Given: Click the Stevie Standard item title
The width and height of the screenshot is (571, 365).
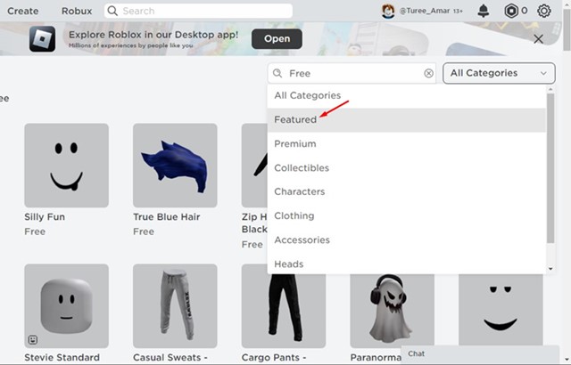Looking at the screenshot, I should tap(62, 357).
